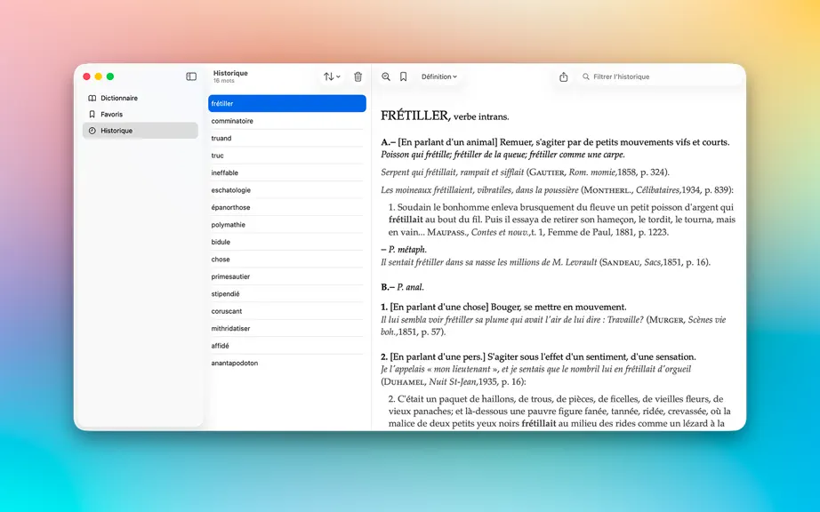The width and height of the screenshot is (820, 512).
Task: Click the Favoris bookmark icon in sidebar
Action: [x=92, y=115]
